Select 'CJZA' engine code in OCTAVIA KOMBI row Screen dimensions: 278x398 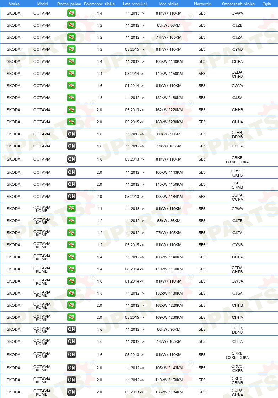[x=237, y=233]
